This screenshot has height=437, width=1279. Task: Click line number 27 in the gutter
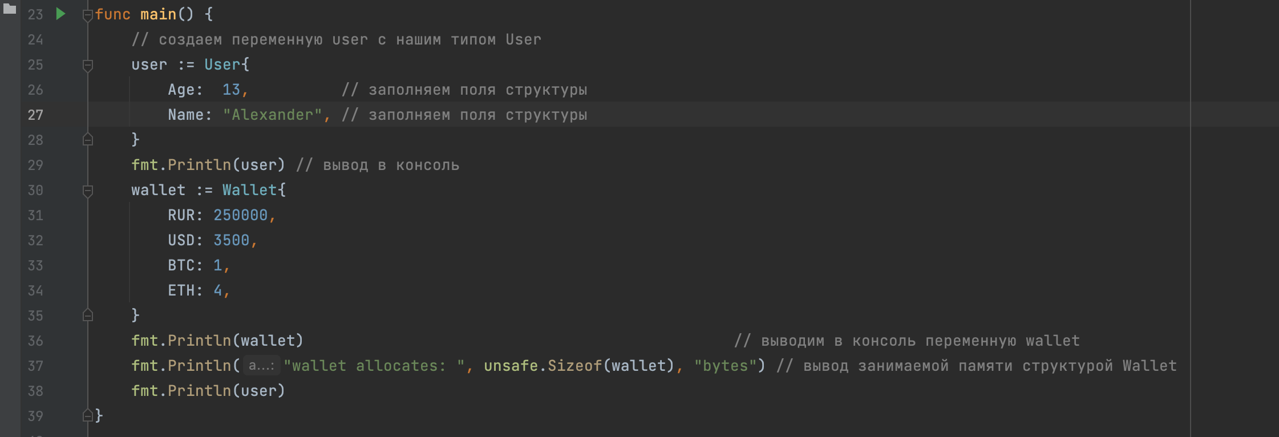pos(35,115)
